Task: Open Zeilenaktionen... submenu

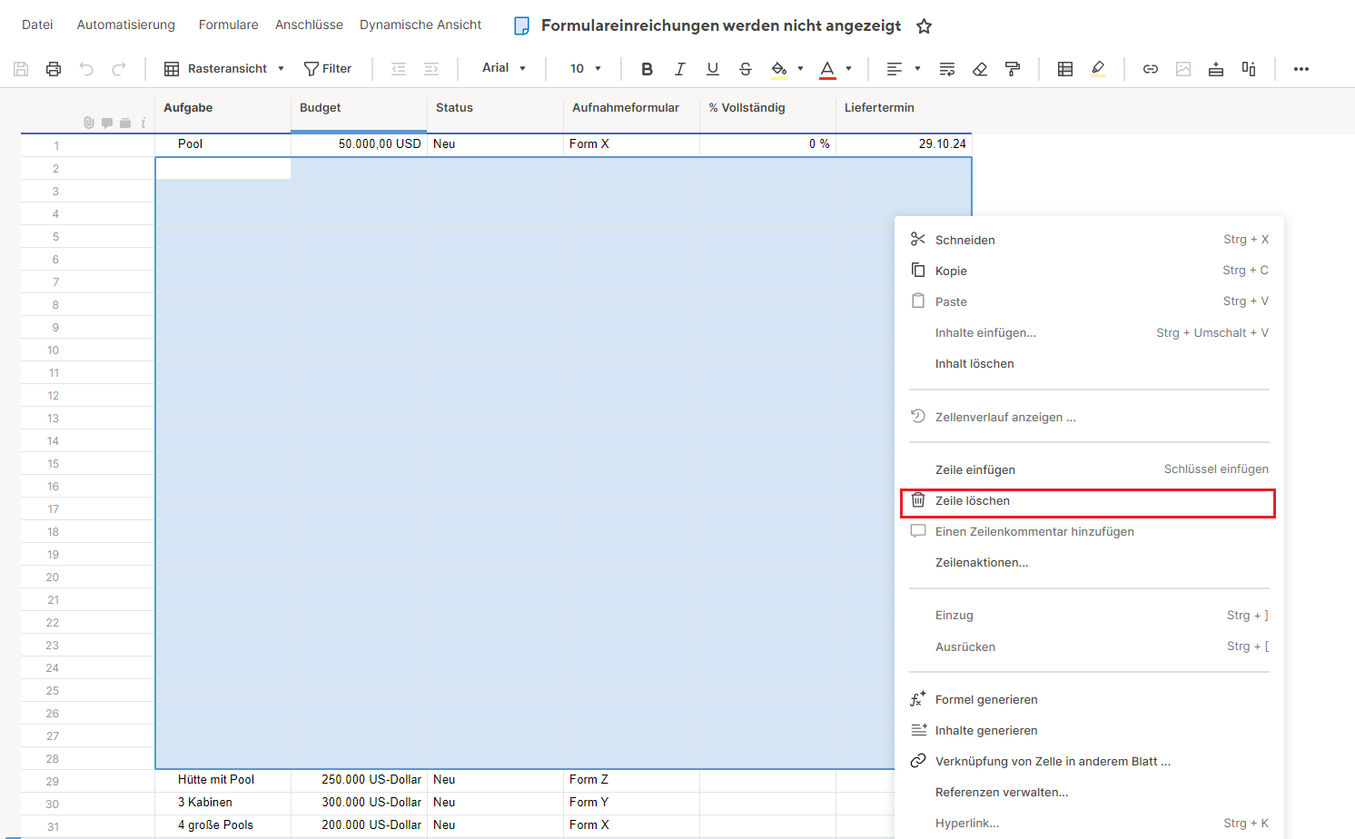Action: (1090, 562)
